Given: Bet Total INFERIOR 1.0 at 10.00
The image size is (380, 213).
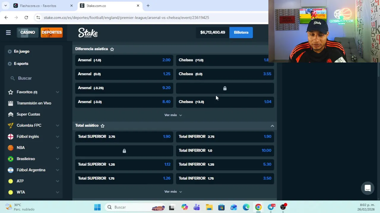Looking at the screenshot, I should (x=225, y=151).
